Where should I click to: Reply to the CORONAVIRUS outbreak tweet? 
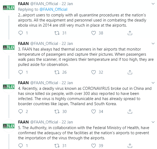(x=21, y=112)
